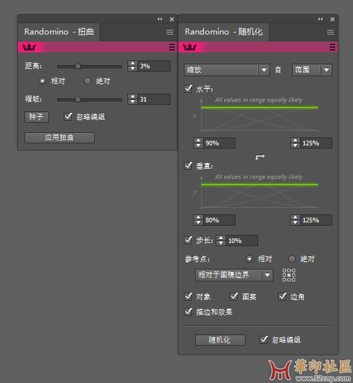Click the 距离 value stepper arrows
Image resolution: width=353 pixels, height=383 pixels.
133,66
